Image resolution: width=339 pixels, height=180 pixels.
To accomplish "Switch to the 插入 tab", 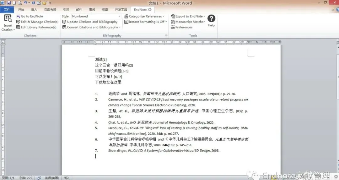I will (x=34, y=9).
